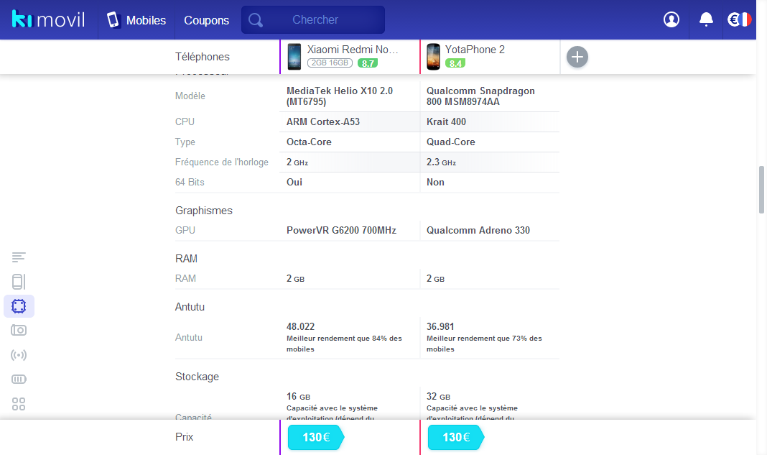Add another phone with the plus button

tap(577, 57)
